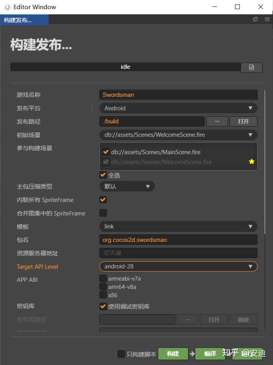Toggle MainScene.fire scene checkbox
Screen dimensions: 273x365
pos(106,152)
